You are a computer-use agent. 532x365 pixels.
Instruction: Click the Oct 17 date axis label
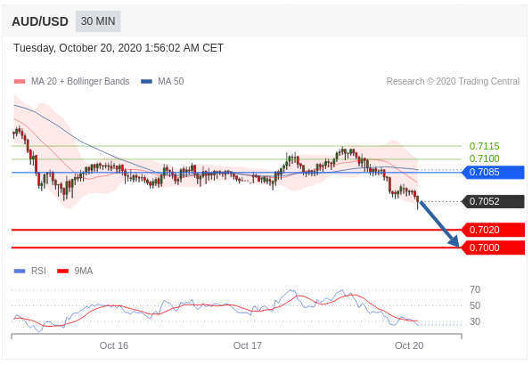click(x=248, y=345)
